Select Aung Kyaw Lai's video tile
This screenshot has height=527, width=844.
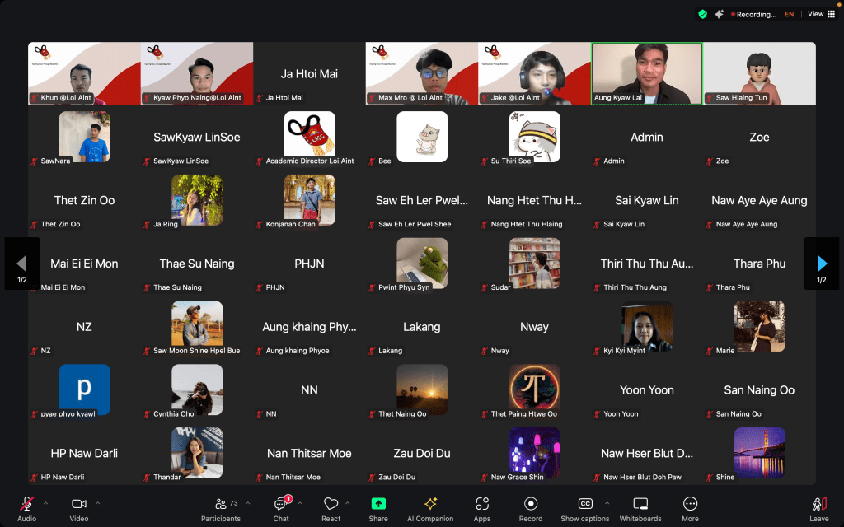647,73
